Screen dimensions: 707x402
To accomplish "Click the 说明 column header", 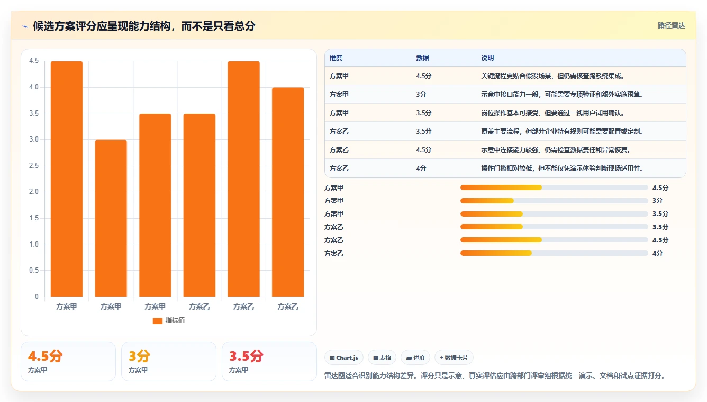I will [487, 58].
